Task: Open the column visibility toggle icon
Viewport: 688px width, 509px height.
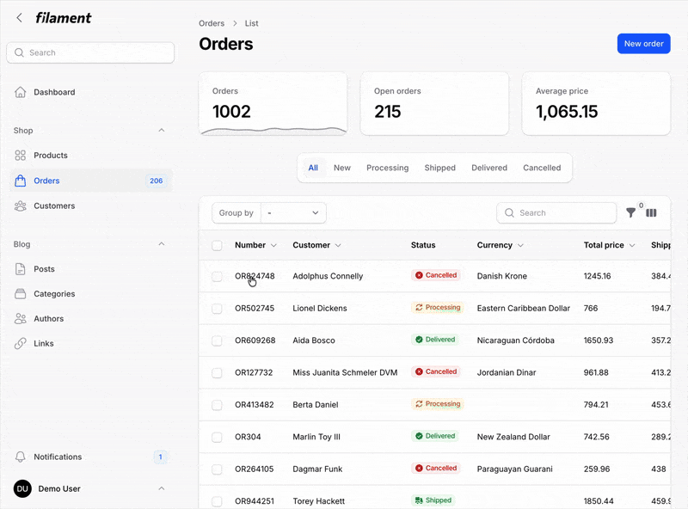Action: click(651, 212)
